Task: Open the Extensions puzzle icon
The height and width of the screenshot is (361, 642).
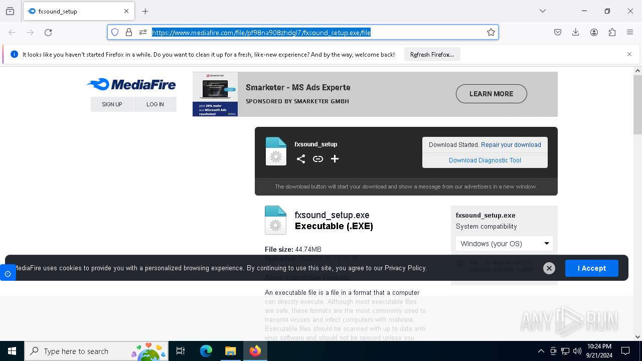Action: pos(612,32)
